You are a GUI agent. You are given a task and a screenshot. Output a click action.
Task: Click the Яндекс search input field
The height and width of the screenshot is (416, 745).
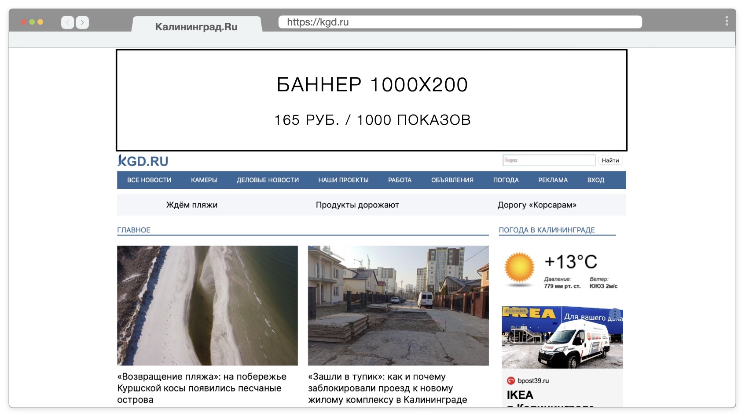(549, 160)
